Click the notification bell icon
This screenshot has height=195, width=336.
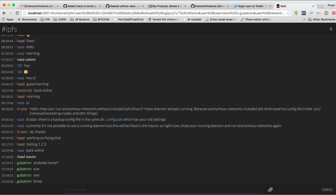(x=331, y=29)
